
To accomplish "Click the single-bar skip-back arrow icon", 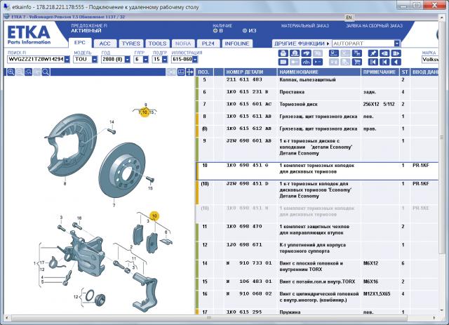I will (x=384, y=62).
